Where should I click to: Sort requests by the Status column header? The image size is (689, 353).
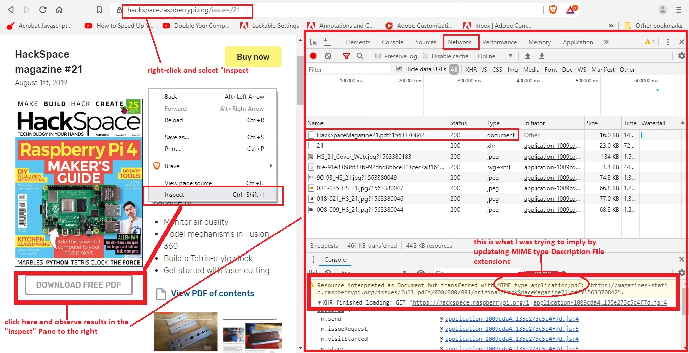(467, 123)
